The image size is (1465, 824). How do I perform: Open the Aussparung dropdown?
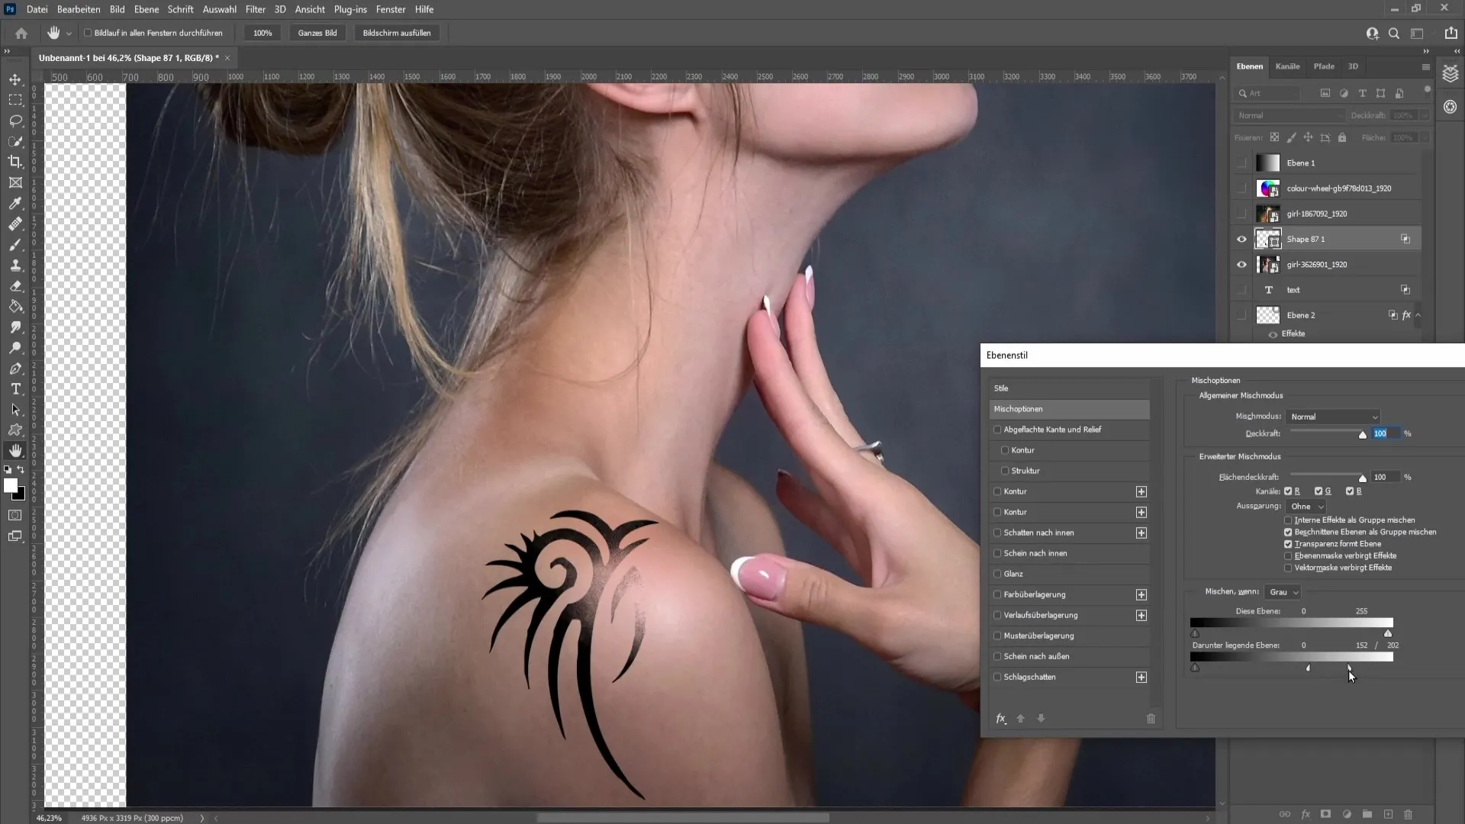point(1307,507)
